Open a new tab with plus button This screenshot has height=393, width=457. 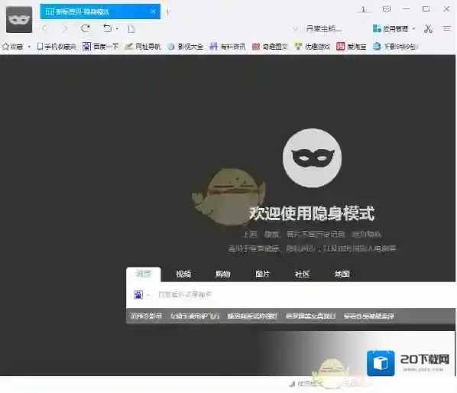167,12
